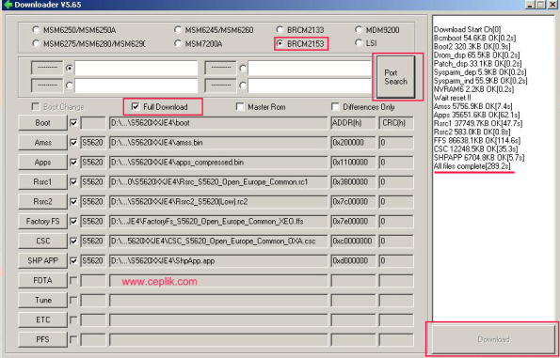Uncheck the Factory FS row checkbox
560x358 pixels.
tap(73, 222)
